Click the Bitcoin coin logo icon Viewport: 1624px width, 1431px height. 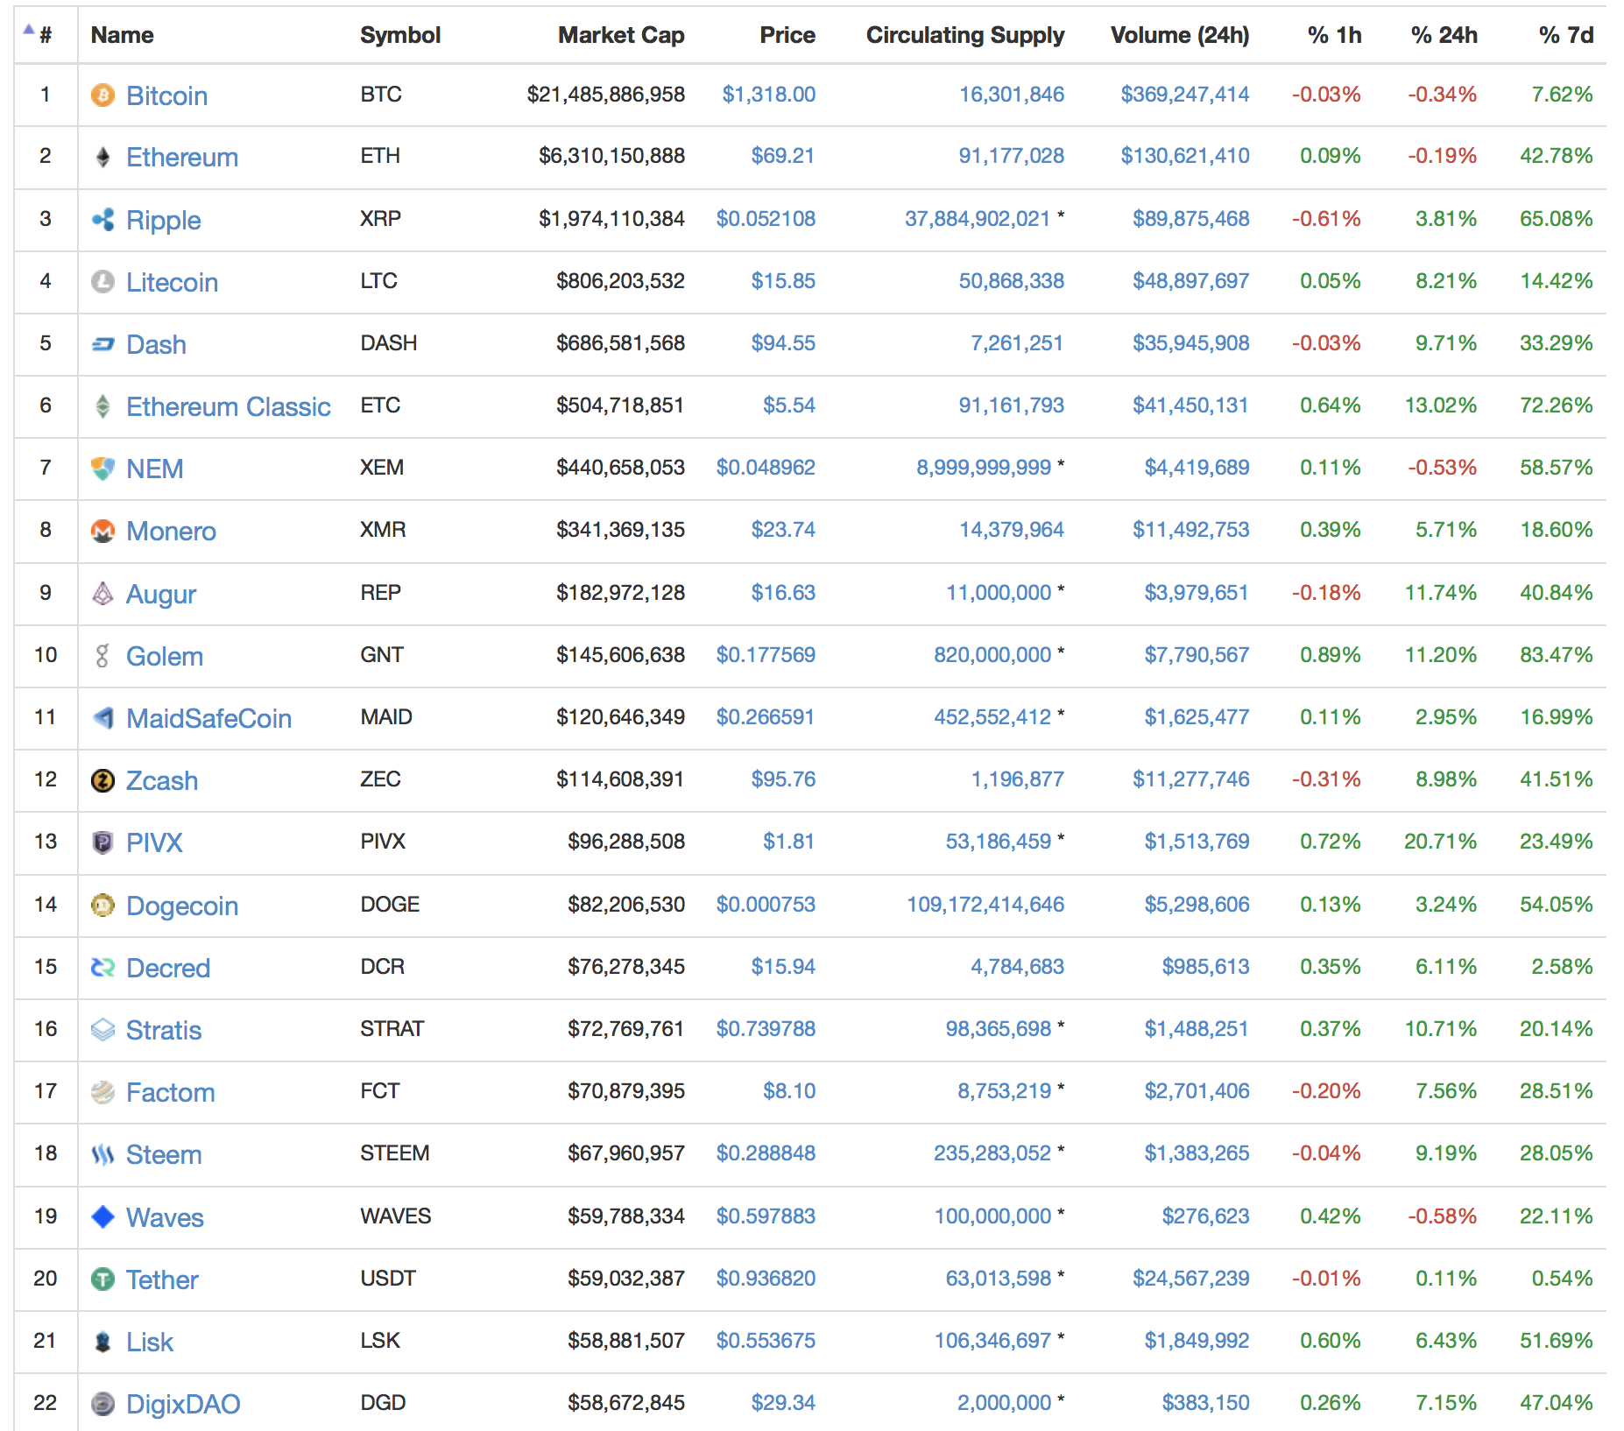102,95
